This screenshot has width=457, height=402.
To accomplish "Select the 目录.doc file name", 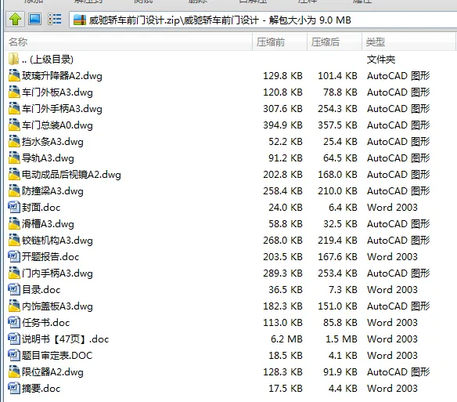I will [x=41, y=290].
